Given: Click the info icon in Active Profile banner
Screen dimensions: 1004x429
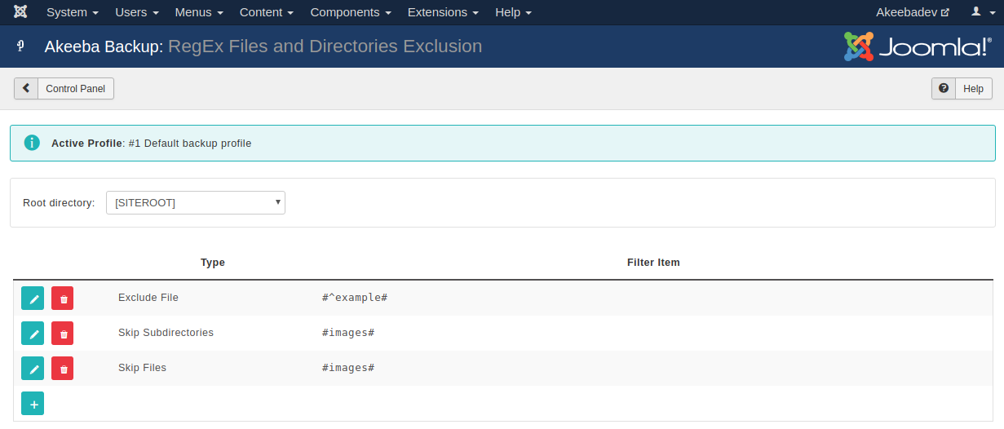Looking at the screenshot, I should [x=32, y=143].
